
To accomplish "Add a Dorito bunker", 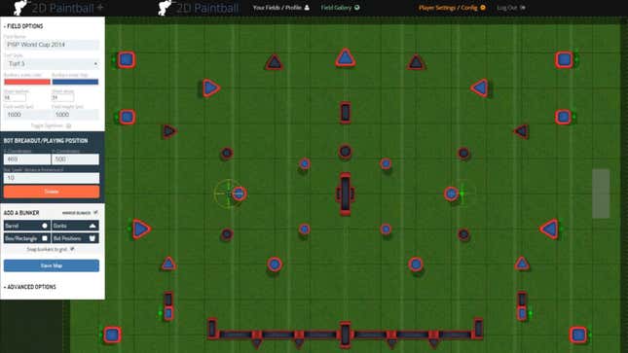I will (75, 226).
